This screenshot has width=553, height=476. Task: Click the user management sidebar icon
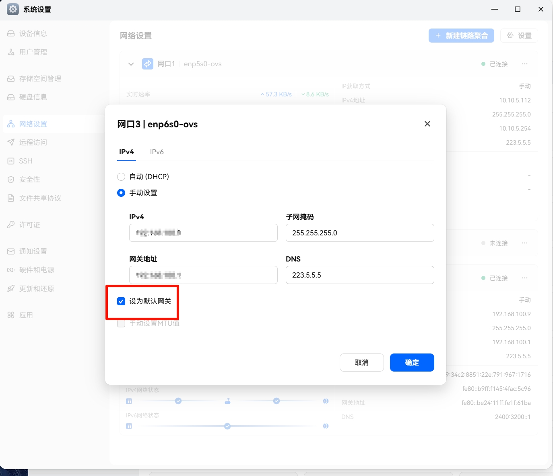click(11, 52)
